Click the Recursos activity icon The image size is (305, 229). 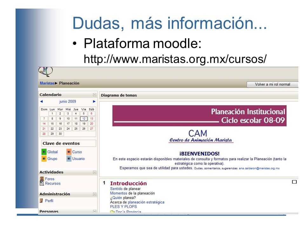(42, 183)
